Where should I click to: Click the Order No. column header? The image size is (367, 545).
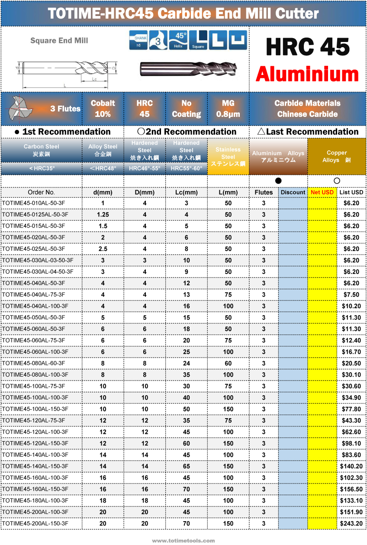click(x=42, y=192)
